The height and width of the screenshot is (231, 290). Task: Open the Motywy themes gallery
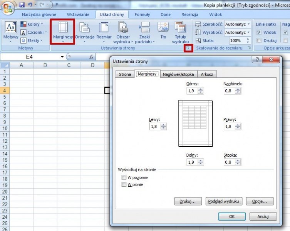10,31
